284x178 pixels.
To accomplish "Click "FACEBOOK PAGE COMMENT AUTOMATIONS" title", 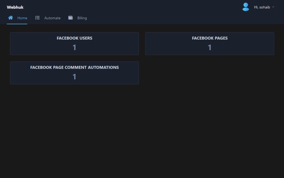I will 74,67.
